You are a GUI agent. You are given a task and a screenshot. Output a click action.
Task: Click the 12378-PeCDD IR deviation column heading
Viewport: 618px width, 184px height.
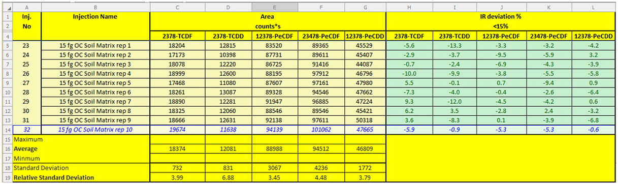point(593,36)
